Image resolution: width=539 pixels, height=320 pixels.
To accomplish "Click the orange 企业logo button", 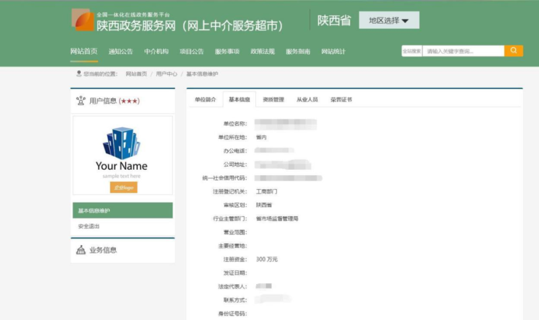I will pyautogui.click(x=123, y=187).
